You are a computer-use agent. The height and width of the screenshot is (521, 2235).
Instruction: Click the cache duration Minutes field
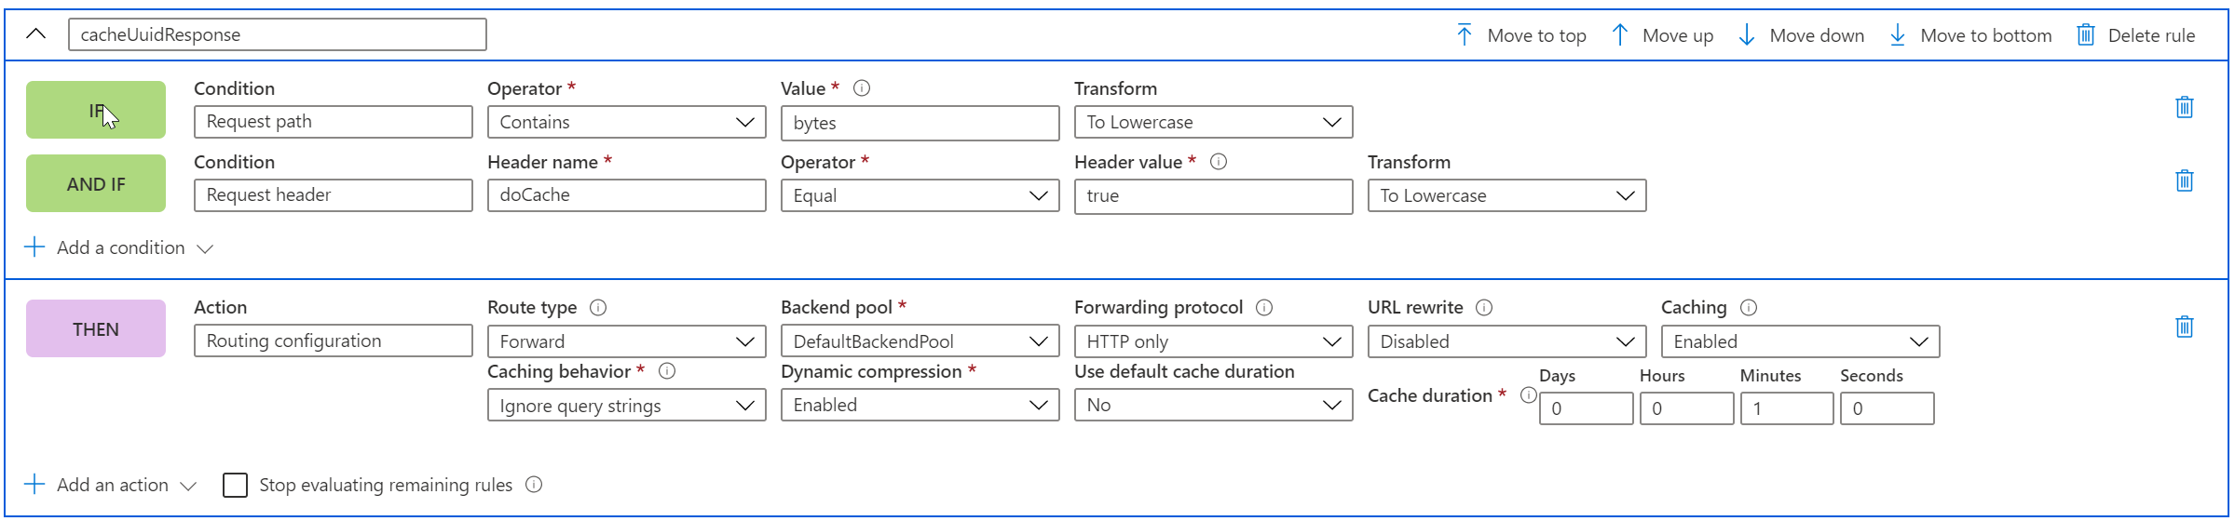(x=1786, y=408)
